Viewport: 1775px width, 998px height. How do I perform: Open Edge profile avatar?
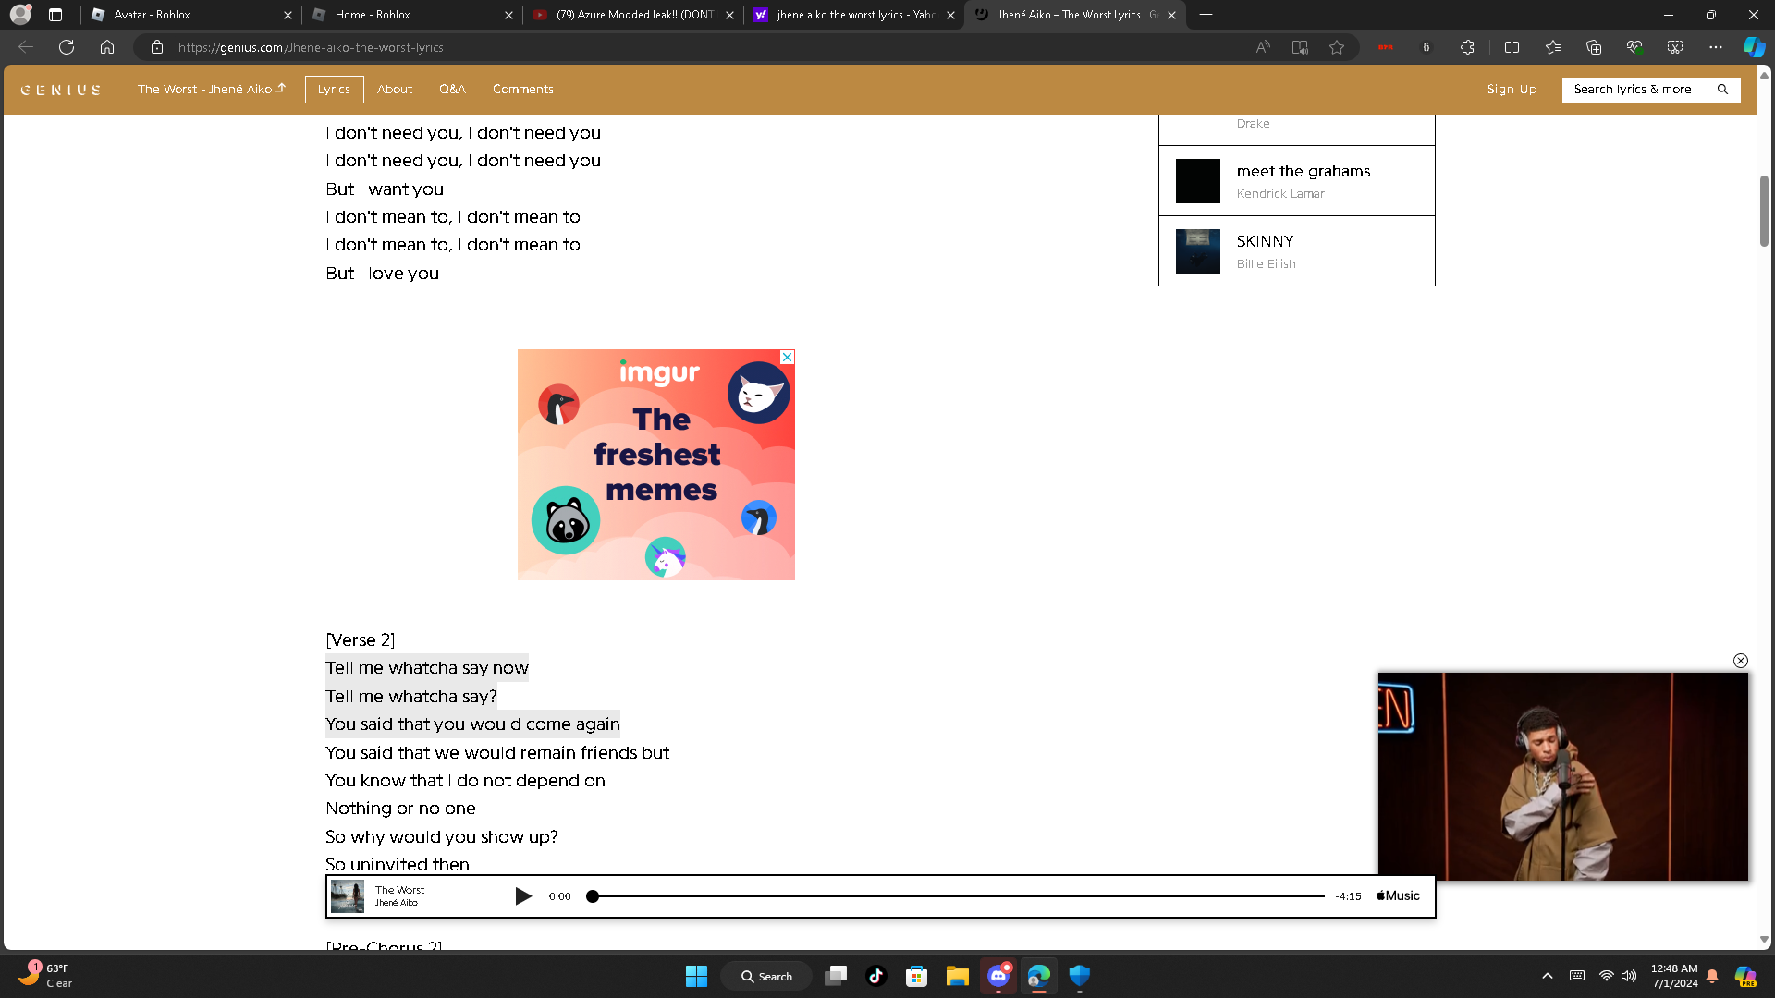click(20, 15)
